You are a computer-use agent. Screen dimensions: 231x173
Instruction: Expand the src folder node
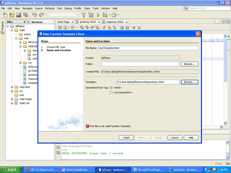pos(12,91)
